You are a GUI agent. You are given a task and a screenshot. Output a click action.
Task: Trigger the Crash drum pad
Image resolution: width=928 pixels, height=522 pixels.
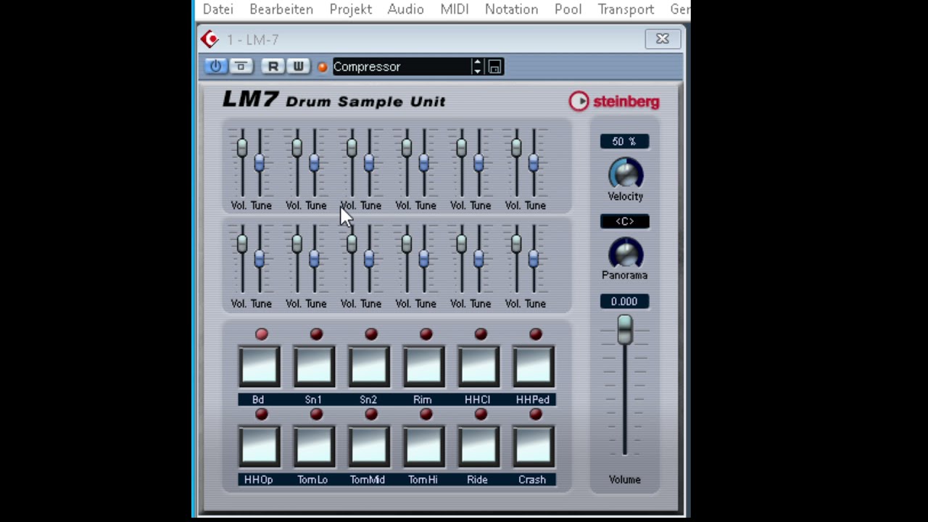tap(534, 447)
